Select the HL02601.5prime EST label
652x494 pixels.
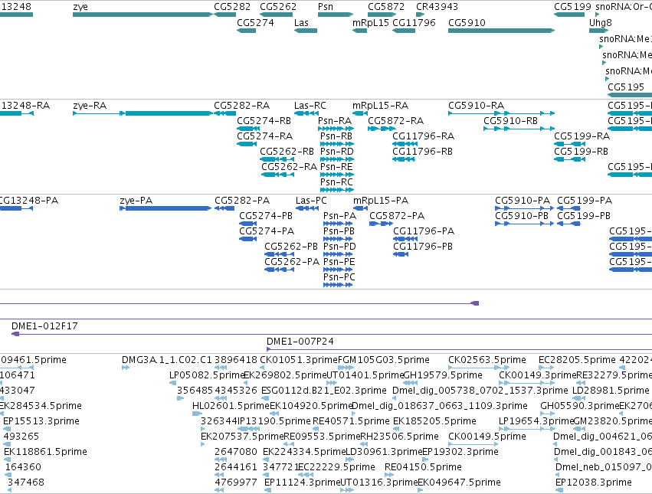click(231, 406)
